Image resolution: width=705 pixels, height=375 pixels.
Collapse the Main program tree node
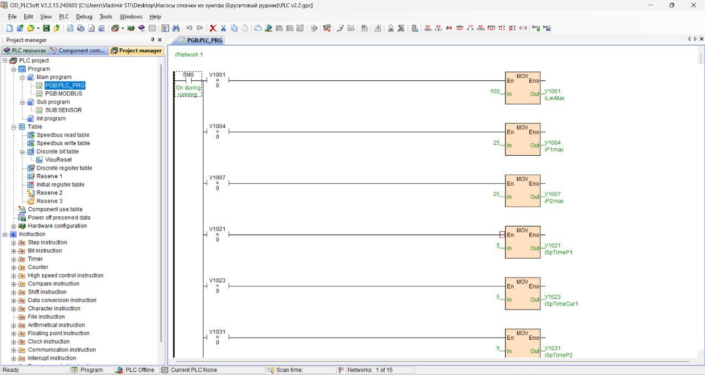coord(23,78)
